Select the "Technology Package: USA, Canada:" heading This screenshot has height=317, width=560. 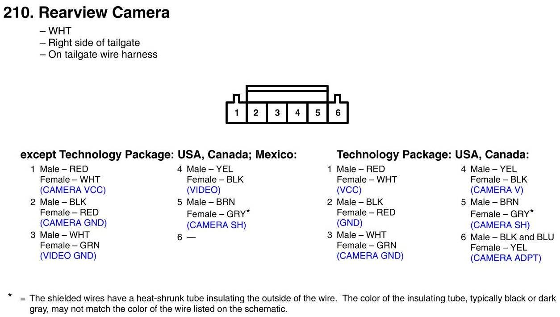click(432, 155)
